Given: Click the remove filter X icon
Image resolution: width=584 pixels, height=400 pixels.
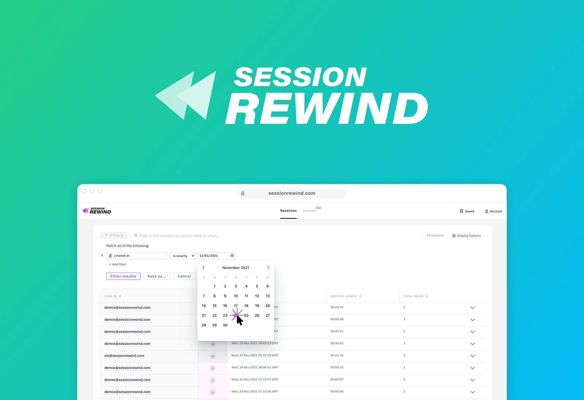Looking at the screenshot, I should [x=103, y=256].
